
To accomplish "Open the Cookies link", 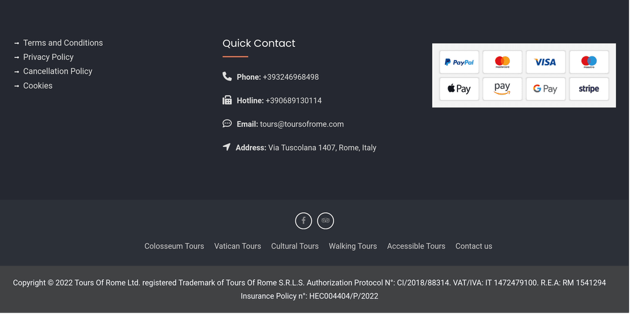I will tap(38, 86).
